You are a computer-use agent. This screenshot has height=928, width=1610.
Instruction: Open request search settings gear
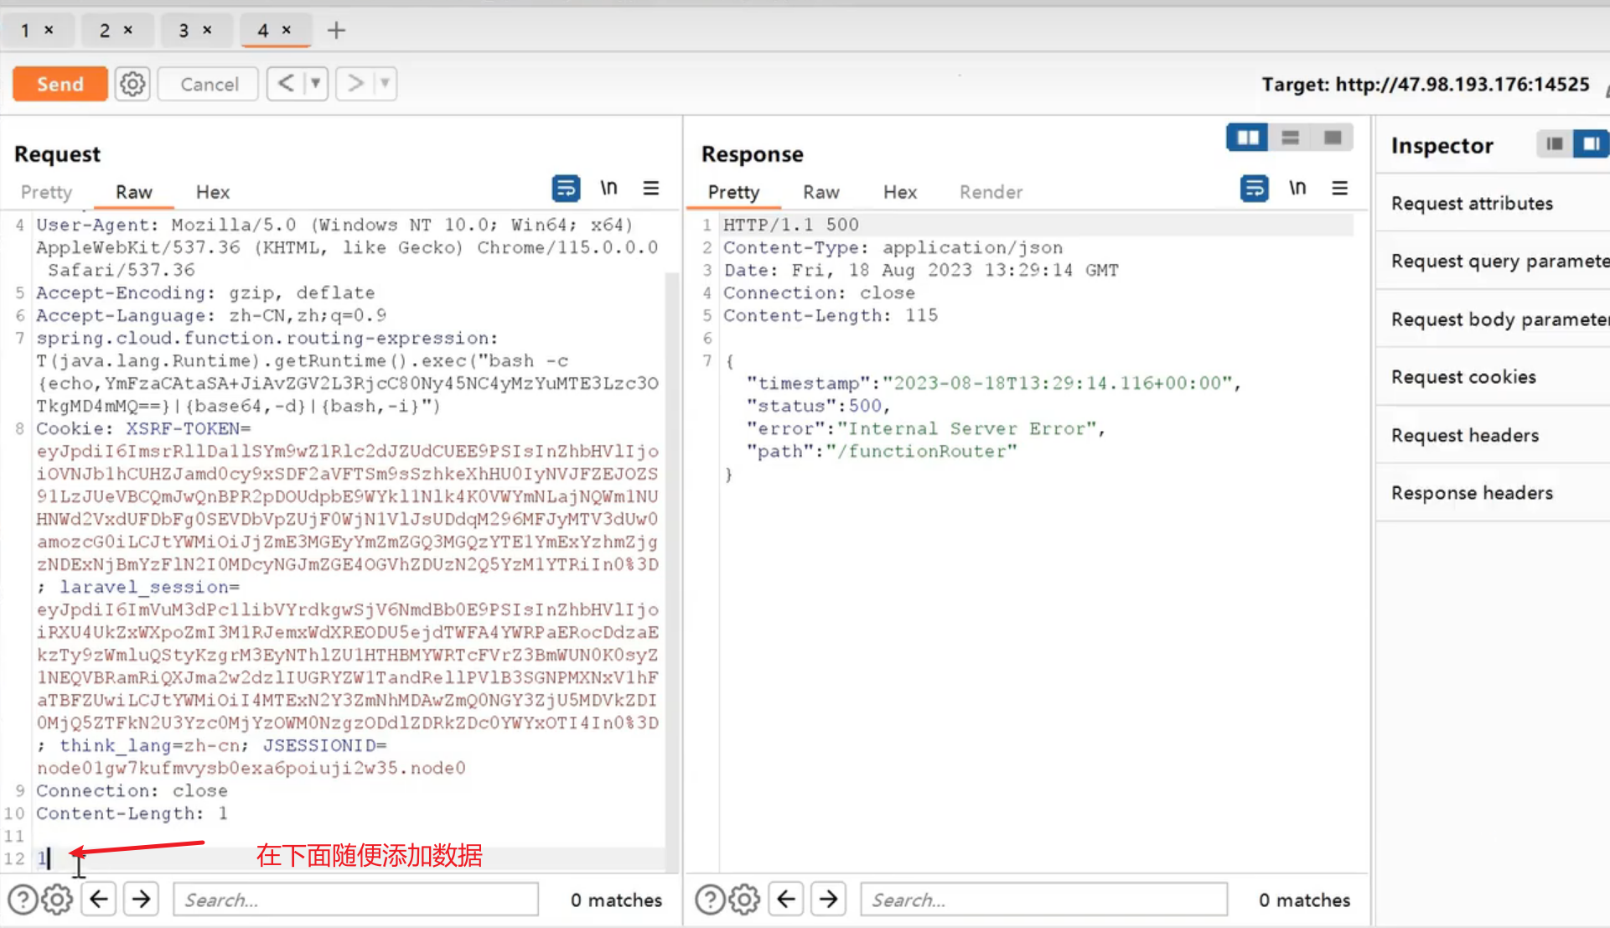(x=57, y=899)
